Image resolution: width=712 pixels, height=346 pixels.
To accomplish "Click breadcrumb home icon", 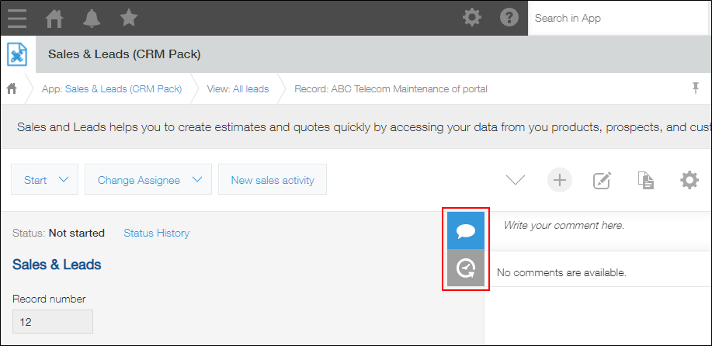I will 12,88.
